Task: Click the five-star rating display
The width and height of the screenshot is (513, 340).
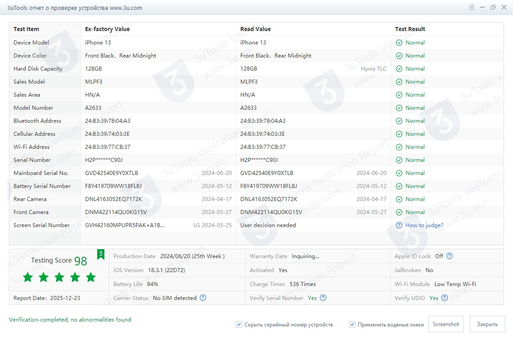Action: point(59,277)
